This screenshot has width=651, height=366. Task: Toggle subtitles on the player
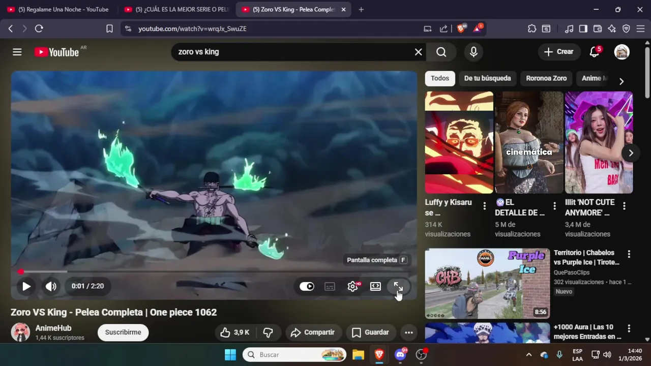click(x=330, y=287)
